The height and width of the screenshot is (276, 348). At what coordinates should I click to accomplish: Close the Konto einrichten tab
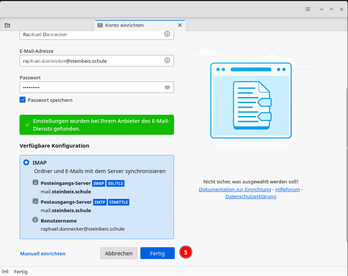180,25
